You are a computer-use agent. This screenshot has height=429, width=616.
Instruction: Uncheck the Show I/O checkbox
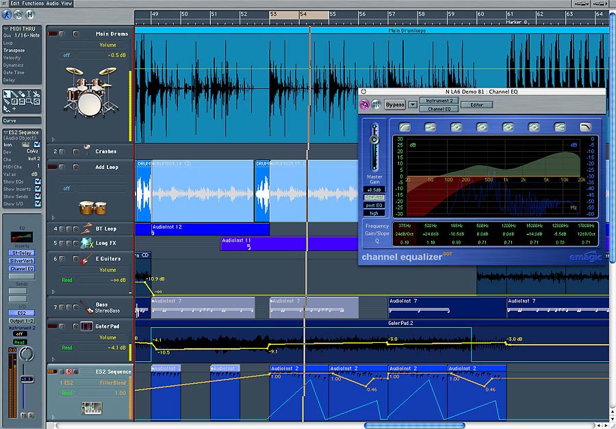(x=38, y=204)
